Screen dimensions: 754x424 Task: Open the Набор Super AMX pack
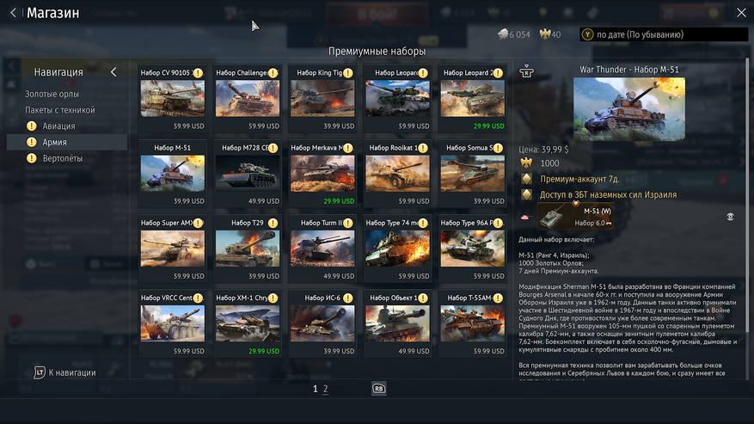coord(173,249)
